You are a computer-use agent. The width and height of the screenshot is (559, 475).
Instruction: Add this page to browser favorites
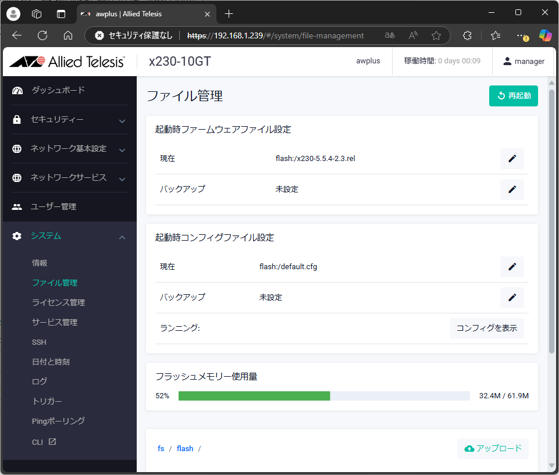pos(436,35)
